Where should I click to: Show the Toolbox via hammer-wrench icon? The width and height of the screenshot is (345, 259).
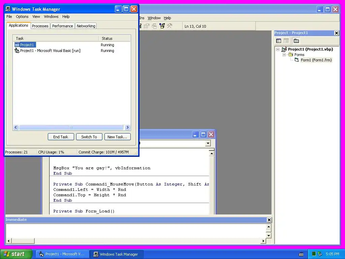point(170,26)
